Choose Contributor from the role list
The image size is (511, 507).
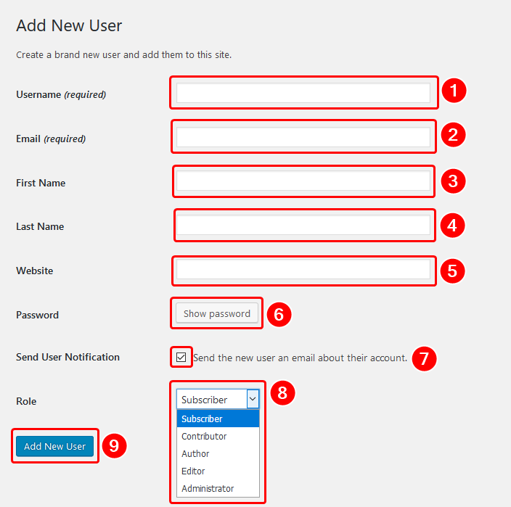pos(218,436)
